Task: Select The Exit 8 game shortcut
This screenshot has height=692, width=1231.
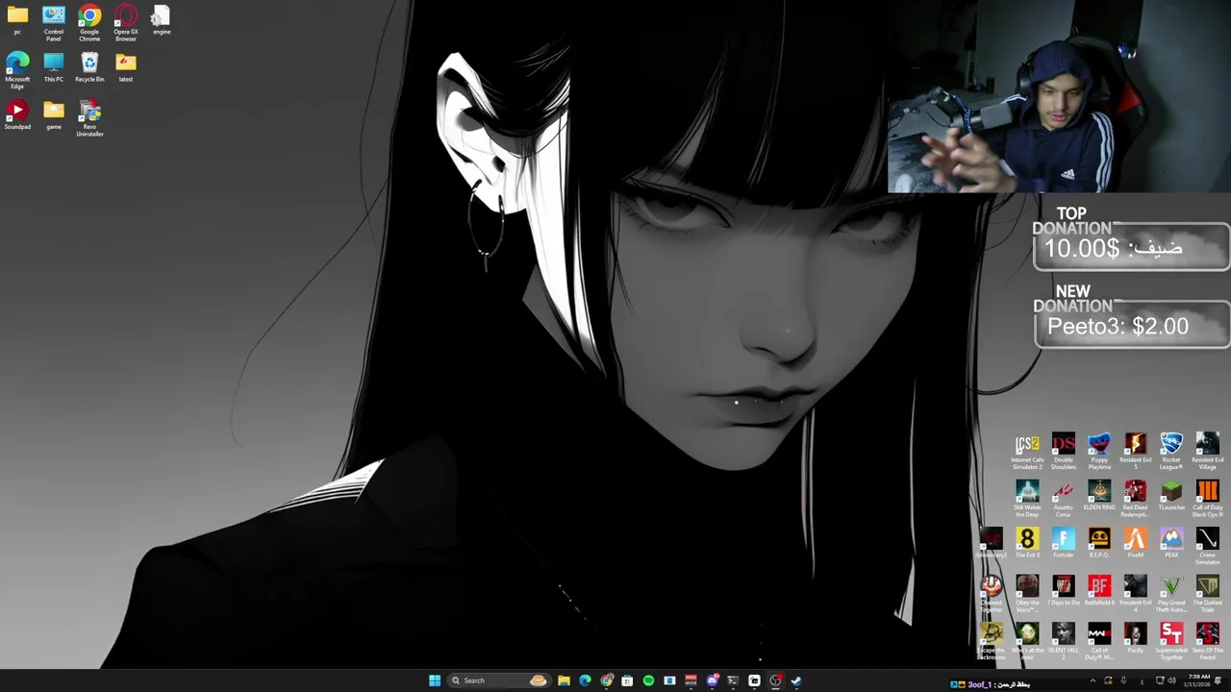Action: click(x=1027, y=544)
